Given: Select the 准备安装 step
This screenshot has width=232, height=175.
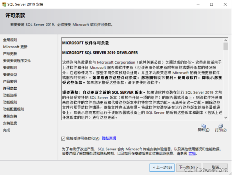Looking at the screenshot, I should tap(10, 116).
